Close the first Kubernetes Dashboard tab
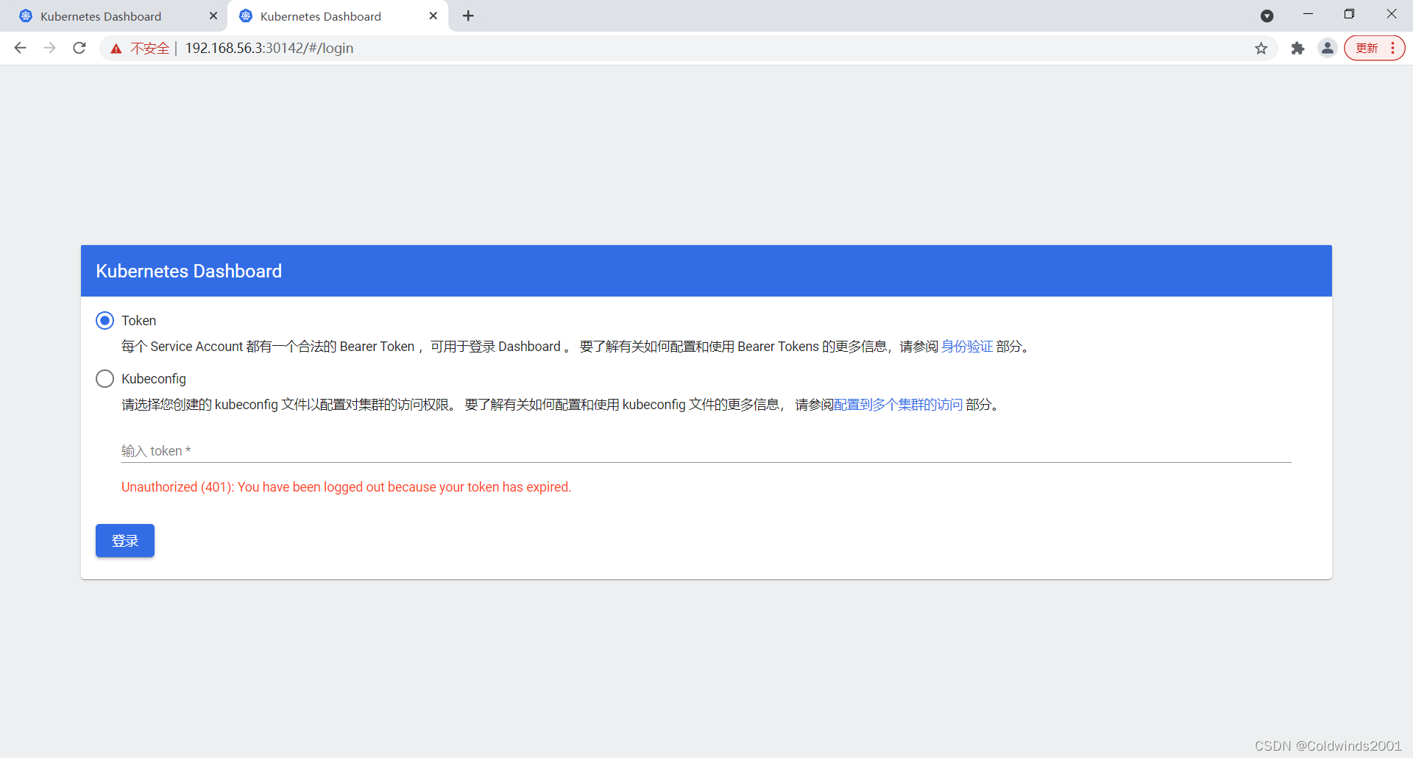Screen dimensions: 1413x758 (x=213, y=15)
